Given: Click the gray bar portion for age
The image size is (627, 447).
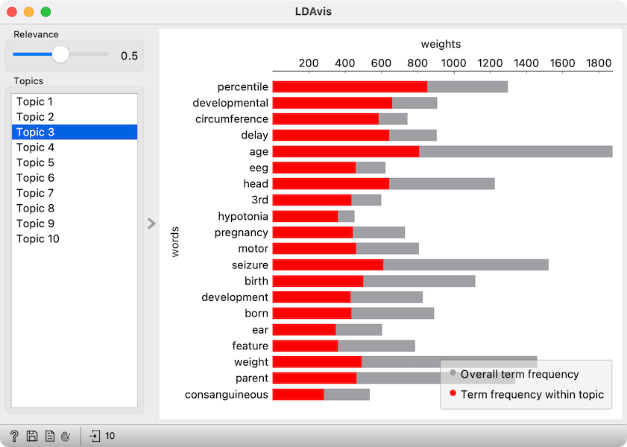Looking at the screenshot, I should (x=516, y=151).
